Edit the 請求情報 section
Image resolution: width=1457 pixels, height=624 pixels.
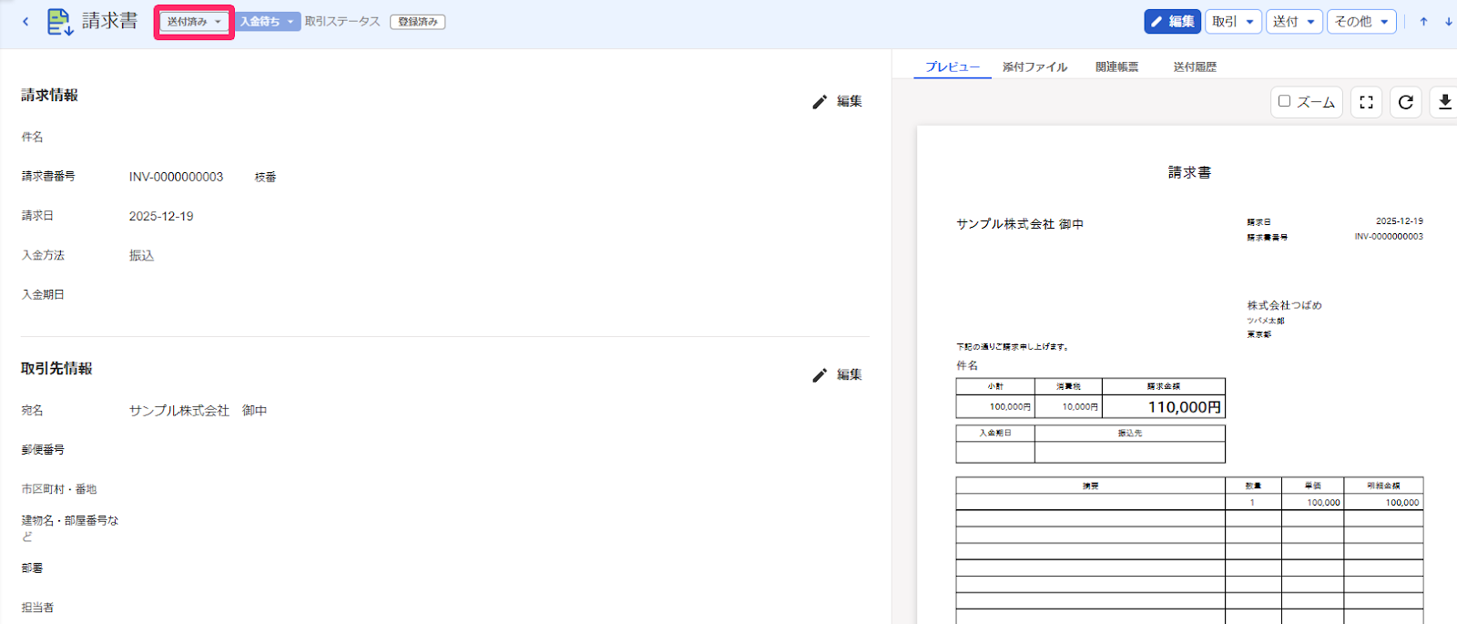point(837,101)
